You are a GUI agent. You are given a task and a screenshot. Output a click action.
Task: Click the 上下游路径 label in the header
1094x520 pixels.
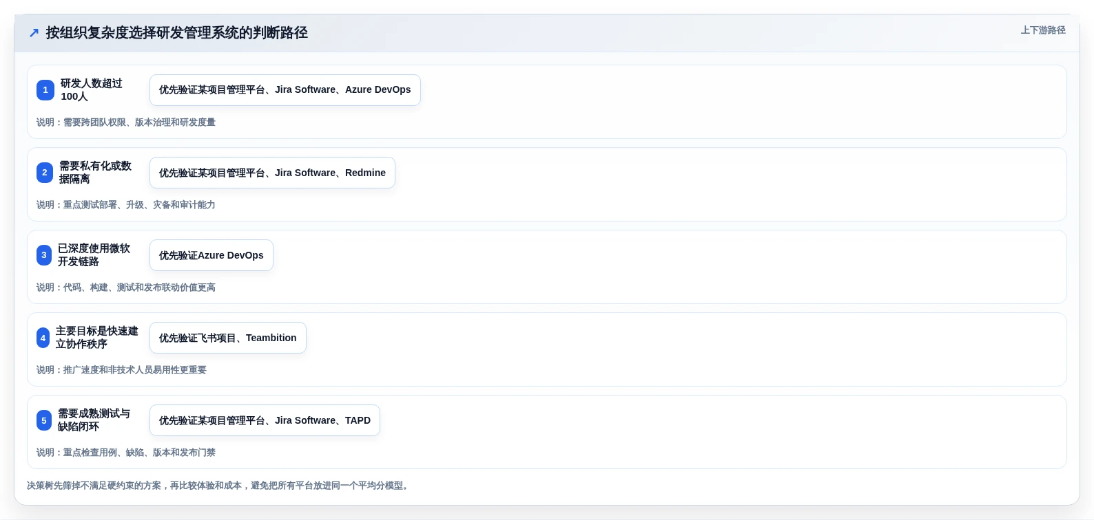(x=1043, y=30)
